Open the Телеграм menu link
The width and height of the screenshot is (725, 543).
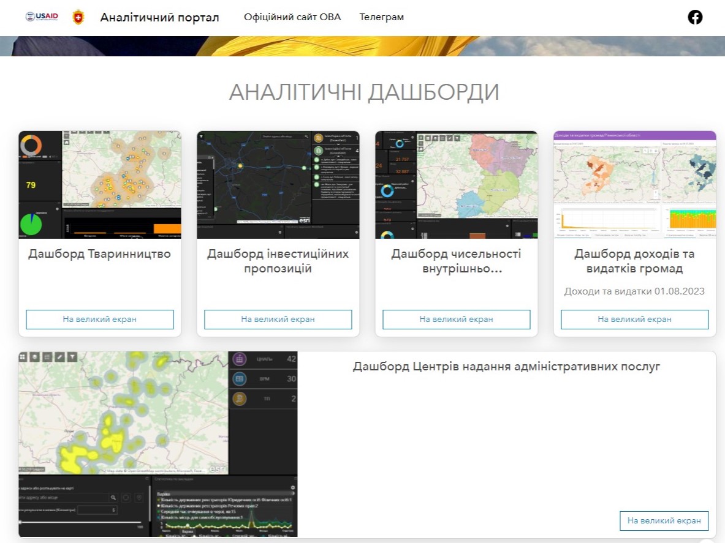click(381, 17)
